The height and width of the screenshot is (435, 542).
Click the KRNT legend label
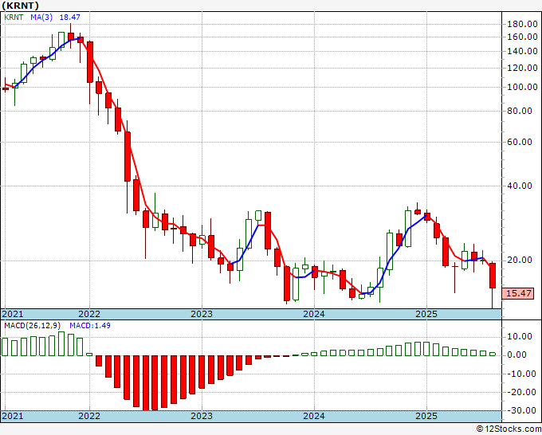point(14,17)
